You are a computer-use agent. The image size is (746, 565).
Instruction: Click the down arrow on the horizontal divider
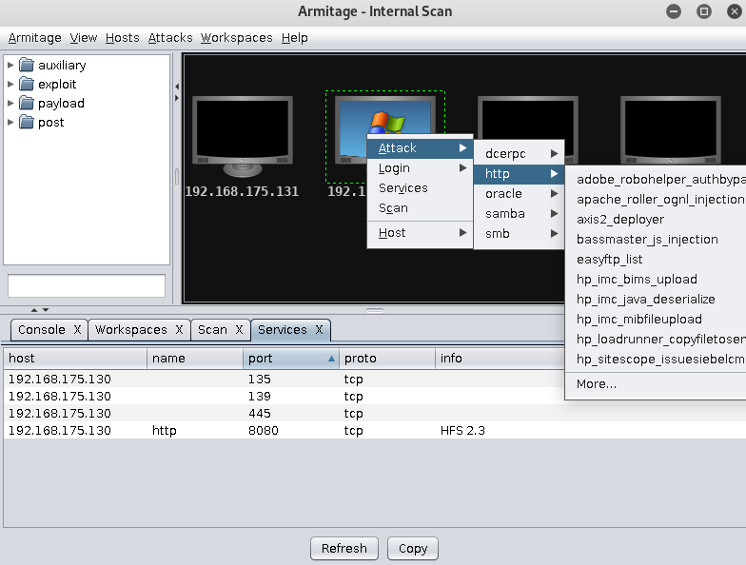(x=46, y=310)
